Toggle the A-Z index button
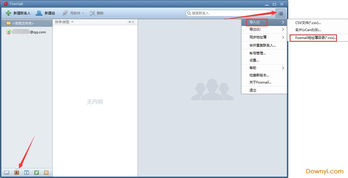Image resolution: width=348 pixels, height=178 pixels. click(x=131, y=22)
